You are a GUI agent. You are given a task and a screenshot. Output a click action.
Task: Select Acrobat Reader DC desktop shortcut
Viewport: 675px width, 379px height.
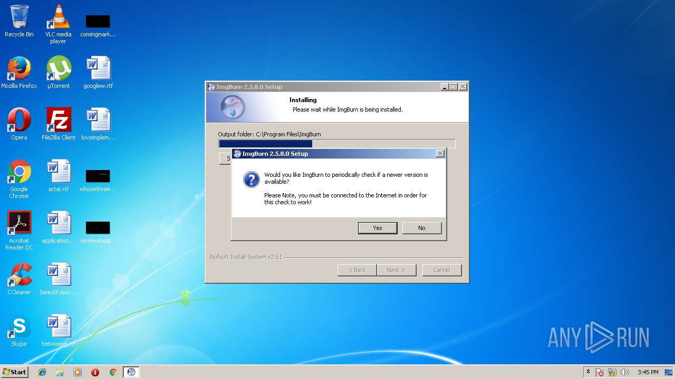coord(19,231)
